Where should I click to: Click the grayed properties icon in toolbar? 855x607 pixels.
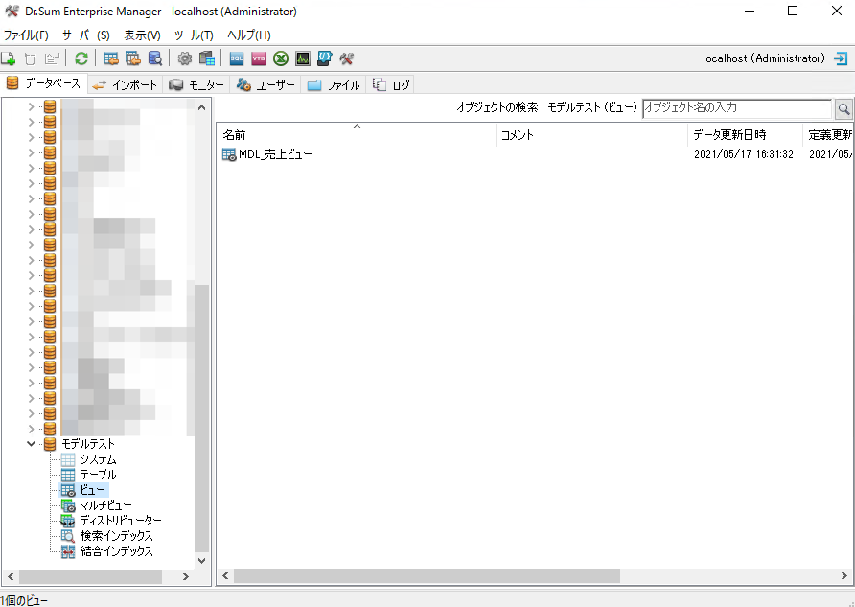52,58
